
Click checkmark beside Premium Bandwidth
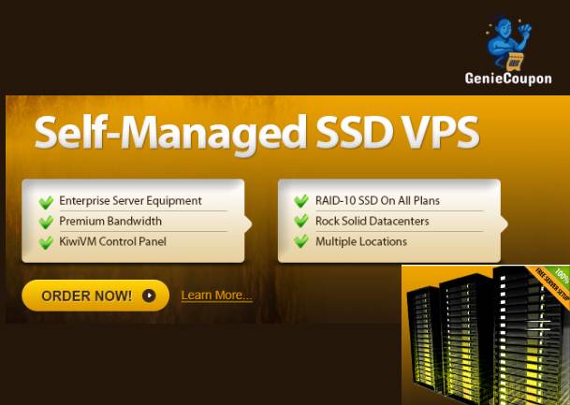[46, 222]
